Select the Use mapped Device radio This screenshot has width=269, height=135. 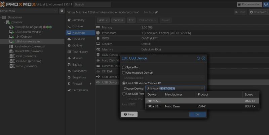[x=124, y=73]
